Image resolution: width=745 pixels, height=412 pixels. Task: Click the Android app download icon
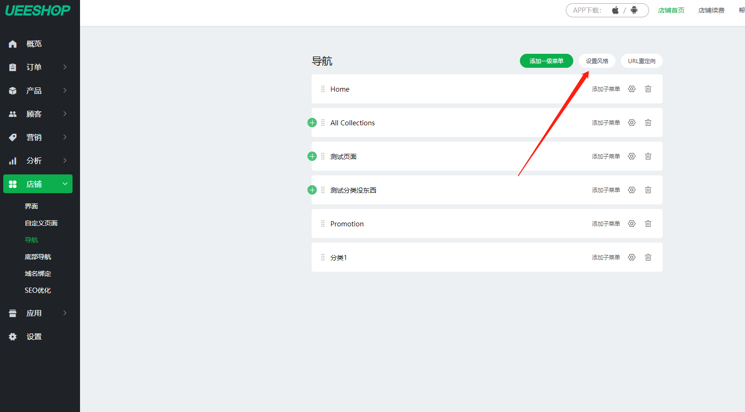pyautogui.click(x=634, y=10)
